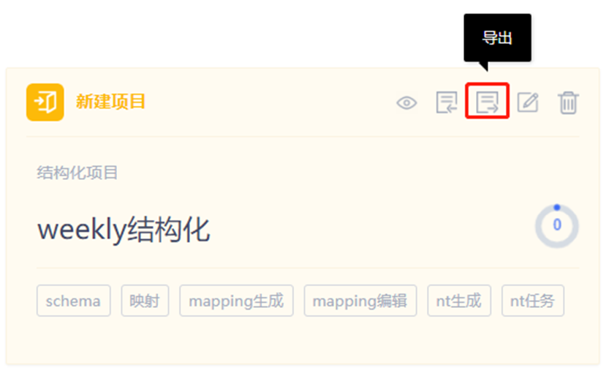
Task: Click the blue dot on progress ring
Action: [557, 208]
